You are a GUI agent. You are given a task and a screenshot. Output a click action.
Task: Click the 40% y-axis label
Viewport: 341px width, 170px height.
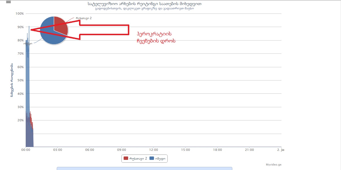pos(20,94)
